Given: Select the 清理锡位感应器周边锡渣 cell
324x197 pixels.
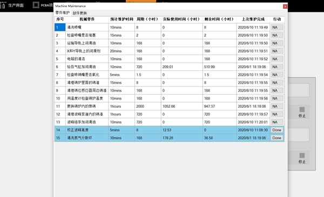Looking at the screenshot, I should (87, 90).
